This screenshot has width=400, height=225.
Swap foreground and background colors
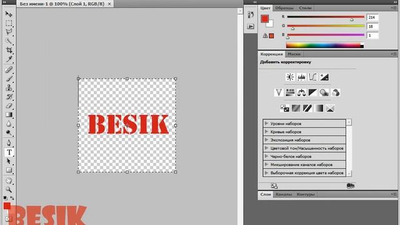[12, 198]
